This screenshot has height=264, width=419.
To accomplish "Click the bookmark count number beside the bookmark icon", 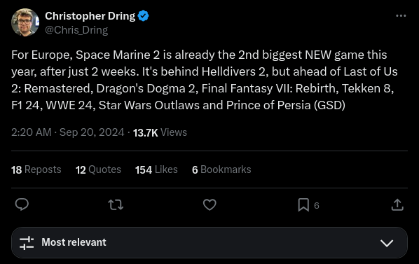I will pos(317,205).
